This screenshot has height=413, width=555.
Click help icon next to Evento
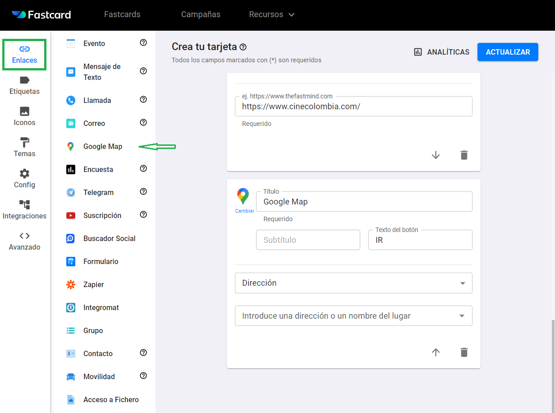pos(143,43)
